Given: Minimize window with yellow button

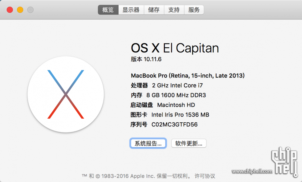Looking at the screenshot, I should (x=20, y=10).
